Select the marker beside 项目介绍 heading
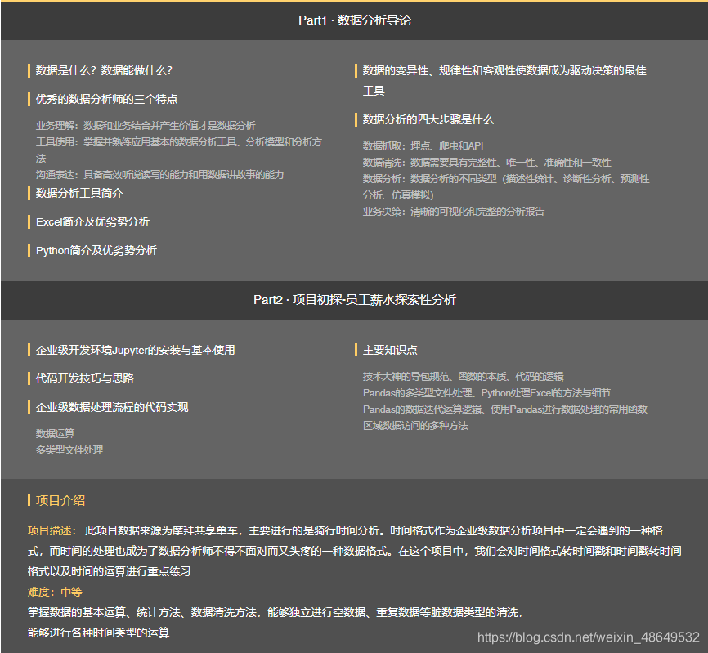Viewport: 708px width, 653px height. pos(27,500)
